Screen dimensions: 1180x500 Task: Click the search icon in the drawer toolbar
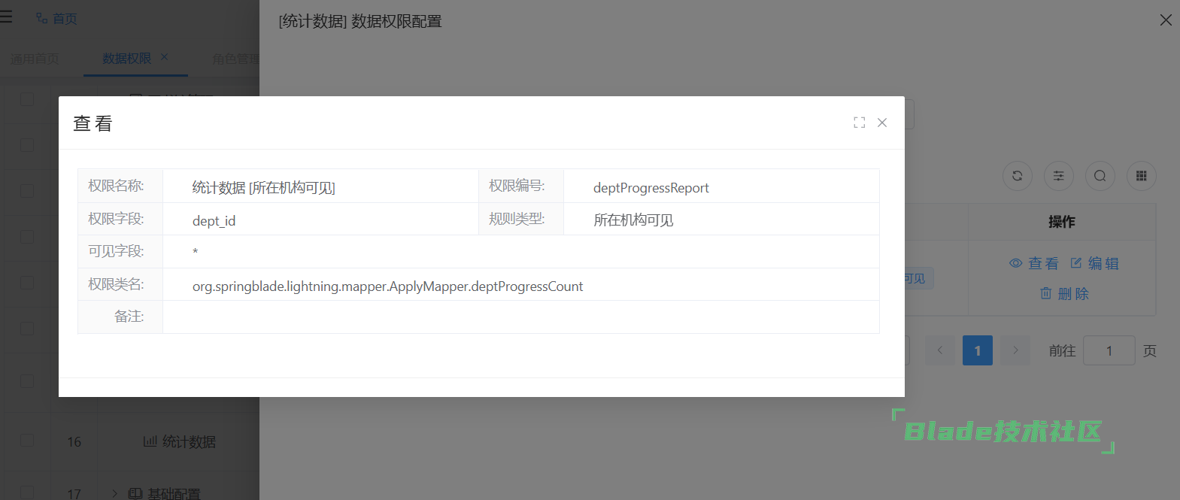point(1100,176)
